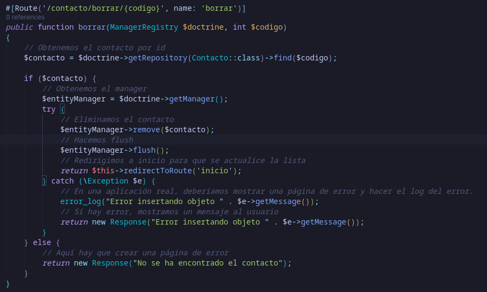Click the "0 references" code lens link
Image resolution: width=487 pixels, height=292 pixels.
25,17
